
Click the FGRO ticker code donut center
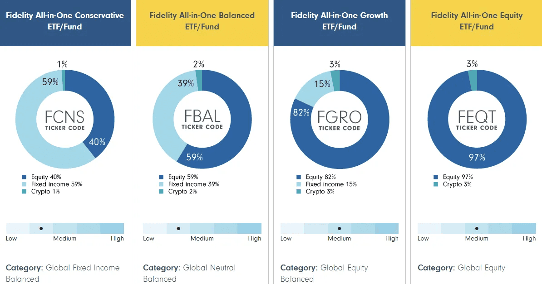(339, 120)
